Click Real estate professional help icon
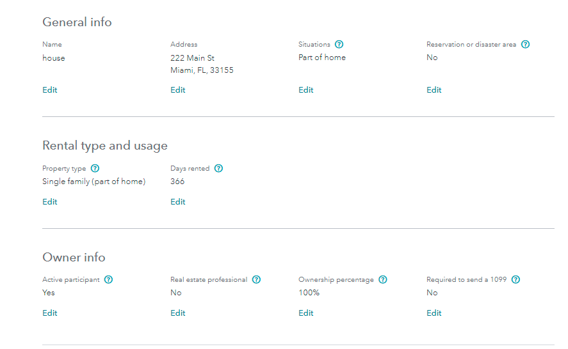This screenshot has width=568, height=349. click(256, 280)
